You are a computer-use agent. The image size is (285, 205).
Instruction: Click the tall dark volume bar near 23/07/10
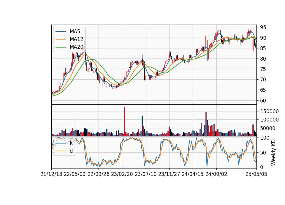coord(142,126)
